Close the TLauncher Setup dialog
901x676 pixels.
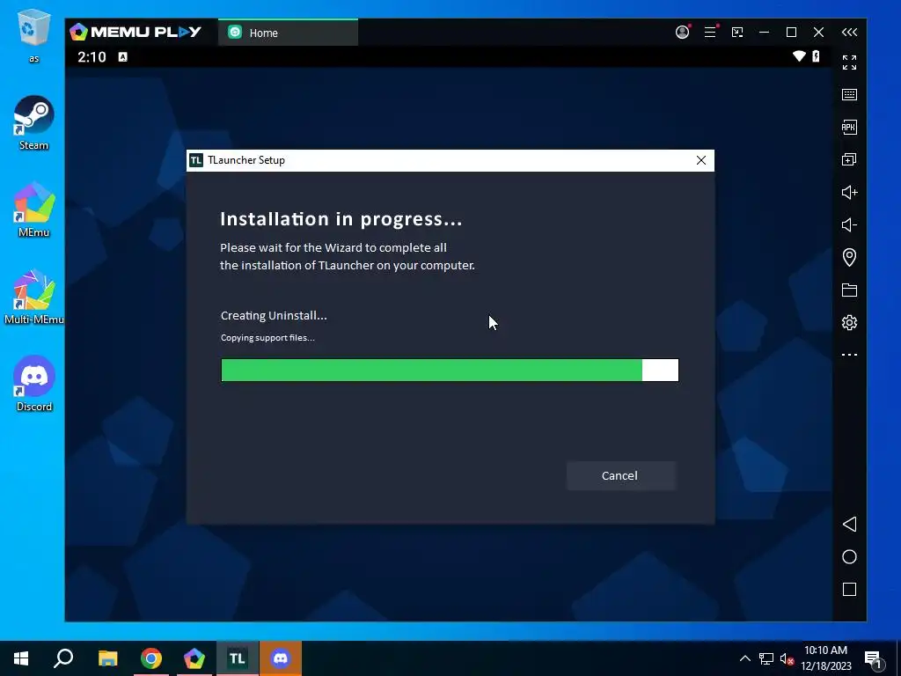tap(701, 160)
